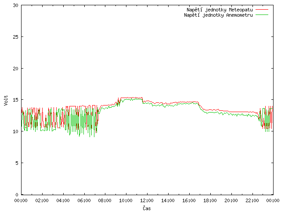This screenshot has height=211, width=281.
Task: Click the y-axis value 5
Action: click(17, 163)
